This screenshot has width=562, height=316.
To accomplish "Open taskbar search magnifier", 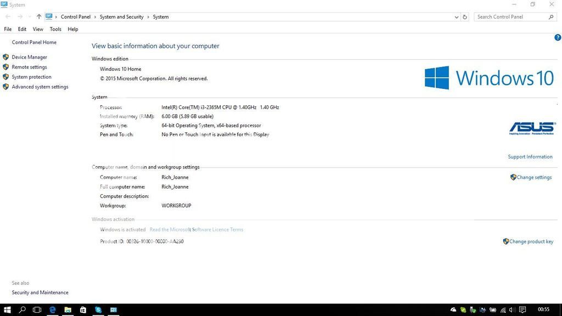I will pos(22,309).
